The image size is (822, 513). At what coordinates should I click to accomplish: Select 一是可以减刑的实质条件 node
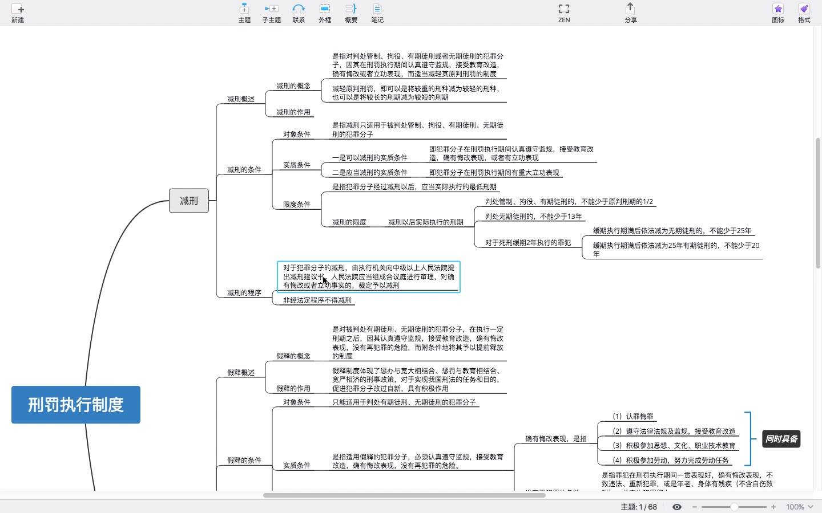pyautogui.click(x=370, y=158)
